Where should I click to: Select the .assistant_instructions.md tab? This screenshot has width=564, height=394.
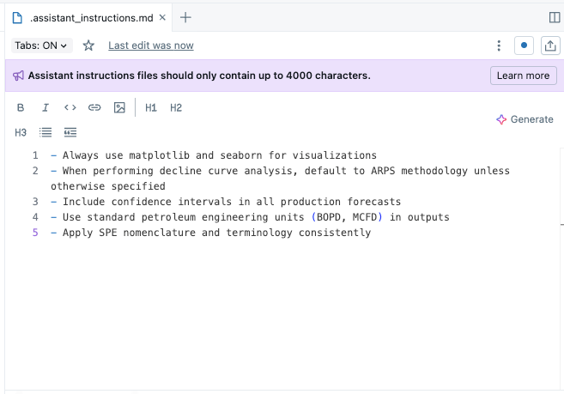click(x=86, y=17)
